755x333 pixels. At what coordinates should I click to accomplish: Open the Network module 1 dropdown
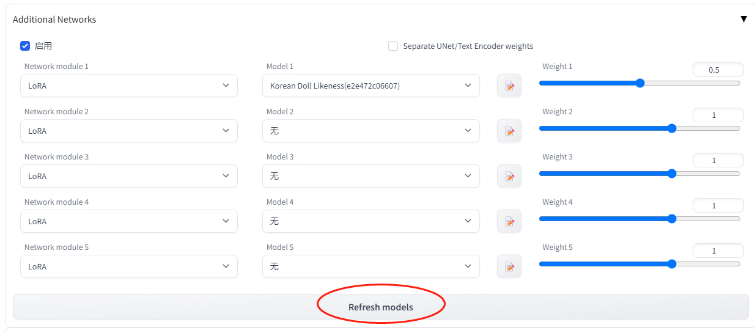click(x=129, y=86)
